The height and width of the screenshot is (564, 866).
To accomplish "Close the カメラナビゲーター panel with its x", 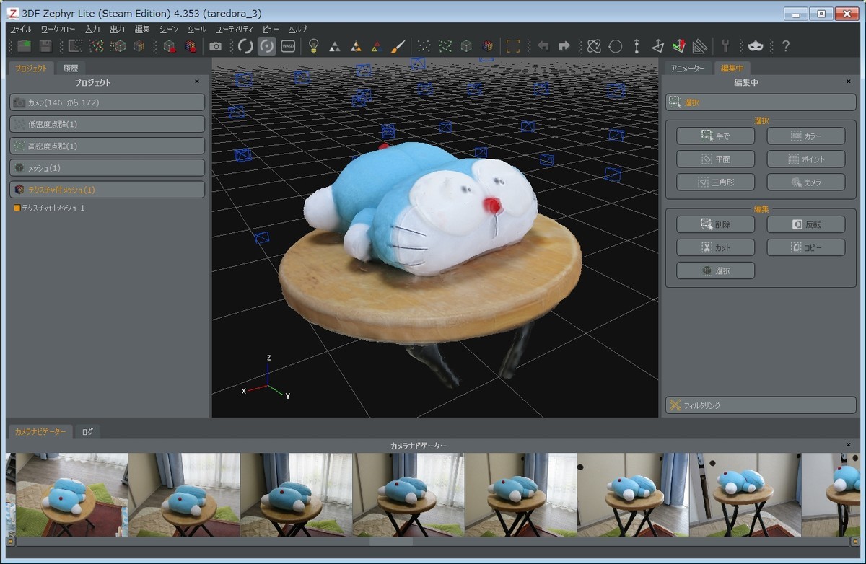I will [849, 446].
